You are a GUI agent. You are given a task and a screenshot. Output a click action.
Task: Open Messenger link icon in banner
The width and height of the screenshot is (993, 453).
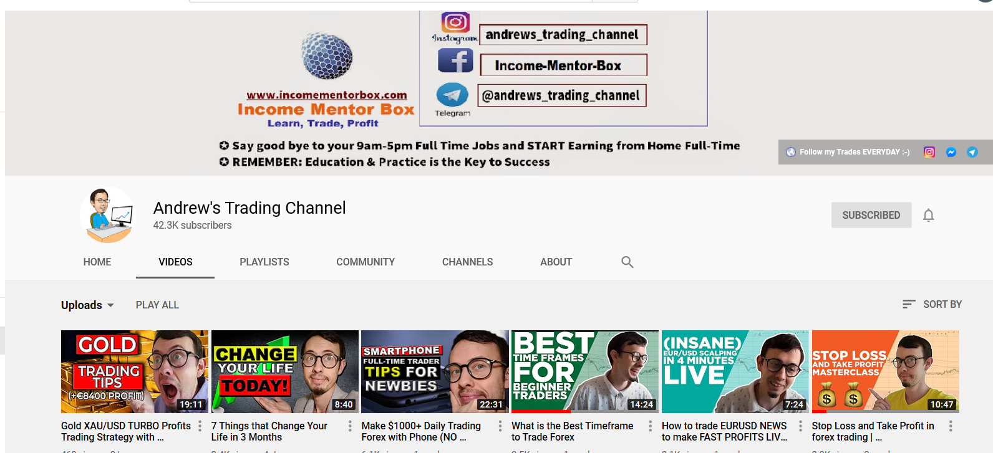point(951,152)
